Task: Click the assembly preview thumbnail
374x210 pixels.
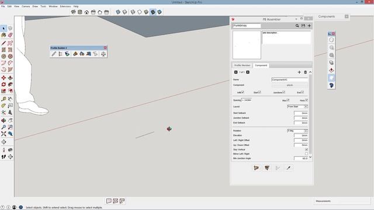Action: pos(247,45)
